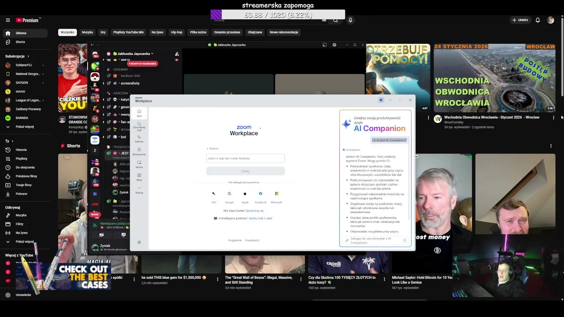Open Wschodnia Obwodnica Wrocławia video thumbnail
The height and width of the screenshot is (317, 564).
pos(494,78)
